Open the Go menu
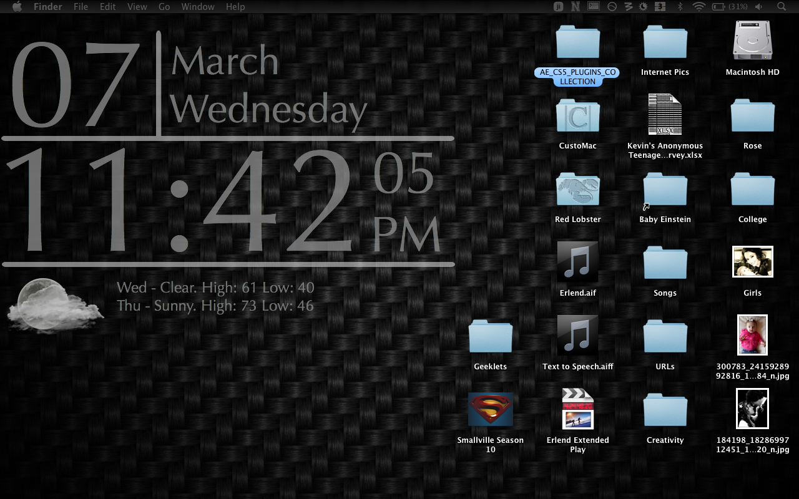799x499 pixels. click(164, 6)
